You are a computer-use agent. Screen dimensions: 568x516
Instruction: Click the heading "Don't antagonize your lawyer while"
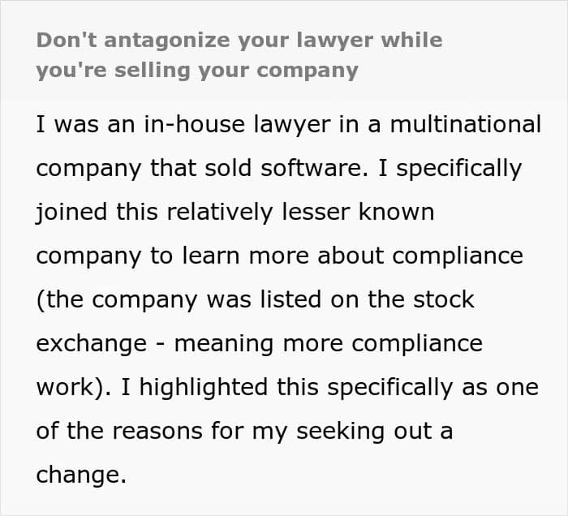239,41
